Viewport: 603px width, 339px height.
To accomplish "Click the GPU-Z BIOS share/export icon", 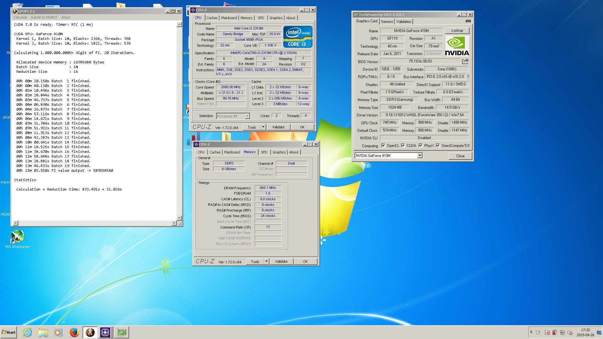I will [465, 61].
